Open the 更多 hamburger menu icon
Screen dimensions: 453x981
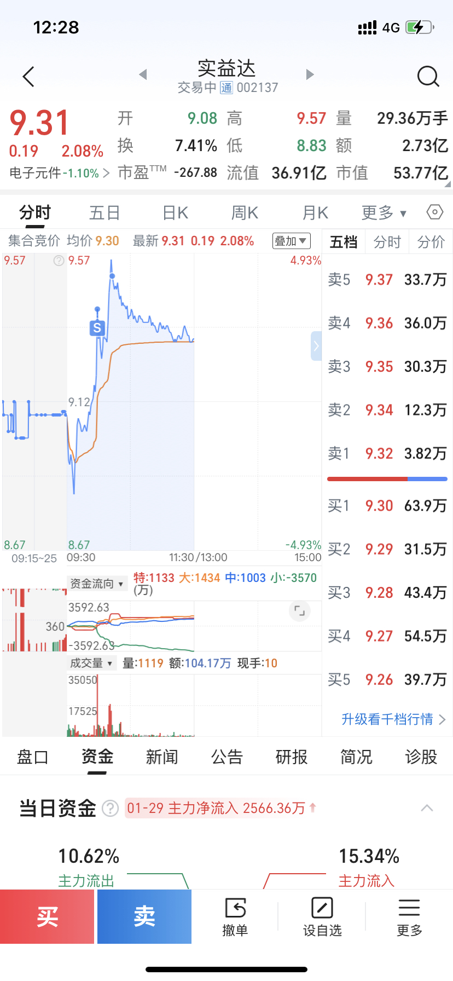(x=409, y=916)
